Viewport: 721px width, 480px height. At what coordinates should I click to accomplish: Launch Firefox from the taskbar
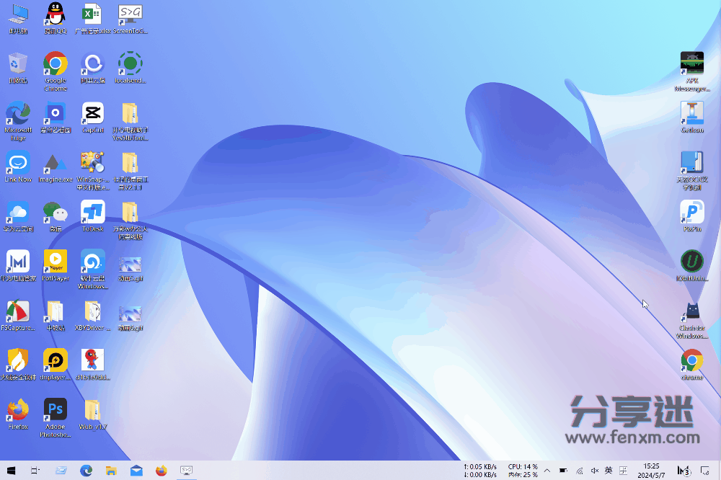coord(162,471)
